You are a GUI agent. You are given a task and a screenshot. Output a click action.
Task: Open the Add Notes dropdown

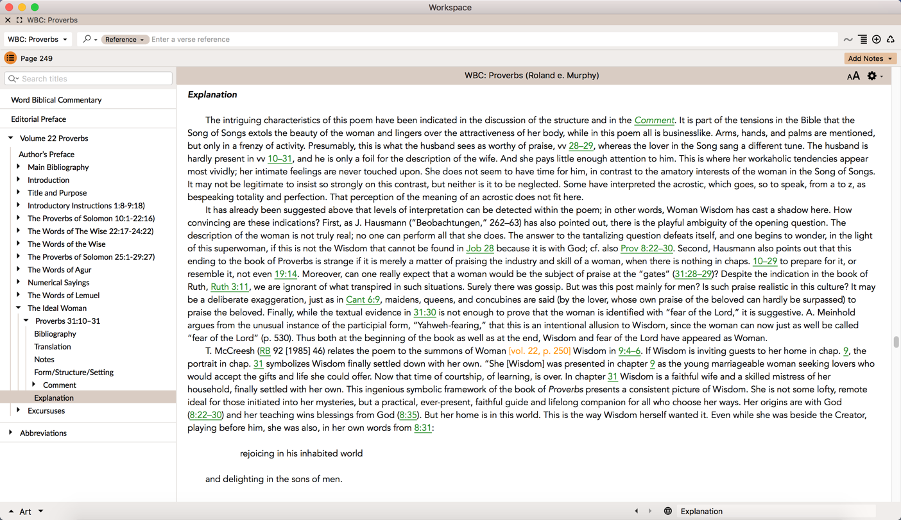click(870, 58)
